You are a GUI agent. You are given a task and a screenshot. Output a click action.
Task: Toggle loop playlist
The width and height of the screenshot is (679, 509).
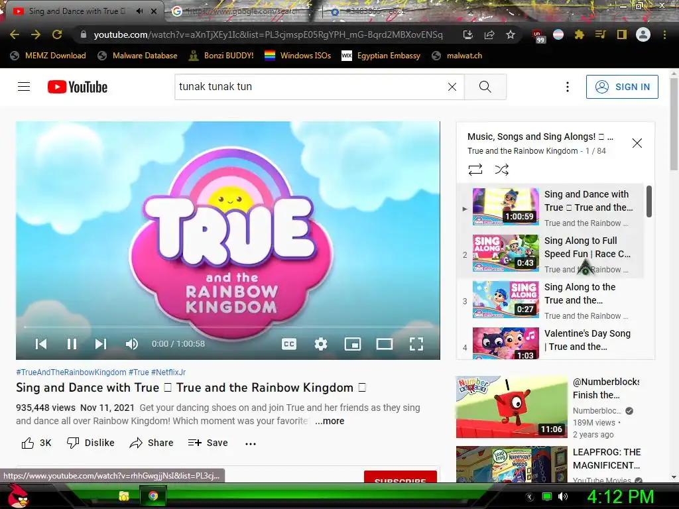475,169
